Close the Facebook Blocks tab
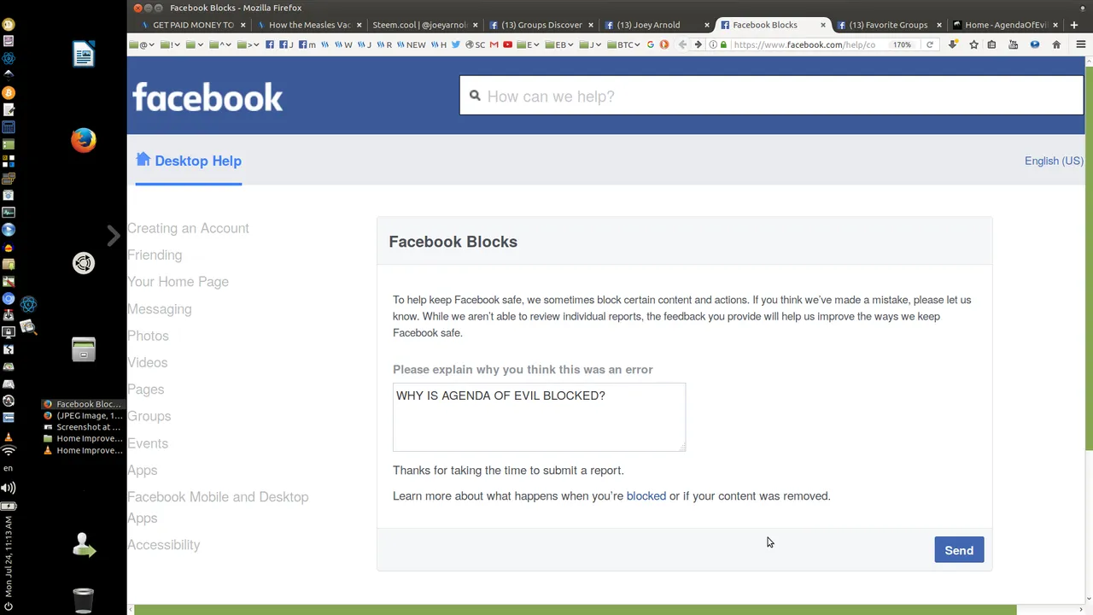 [x=823, y=25]
